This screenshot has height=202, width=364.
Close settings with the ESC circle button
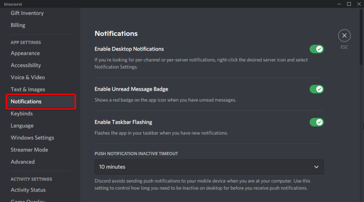click(344, 36)
